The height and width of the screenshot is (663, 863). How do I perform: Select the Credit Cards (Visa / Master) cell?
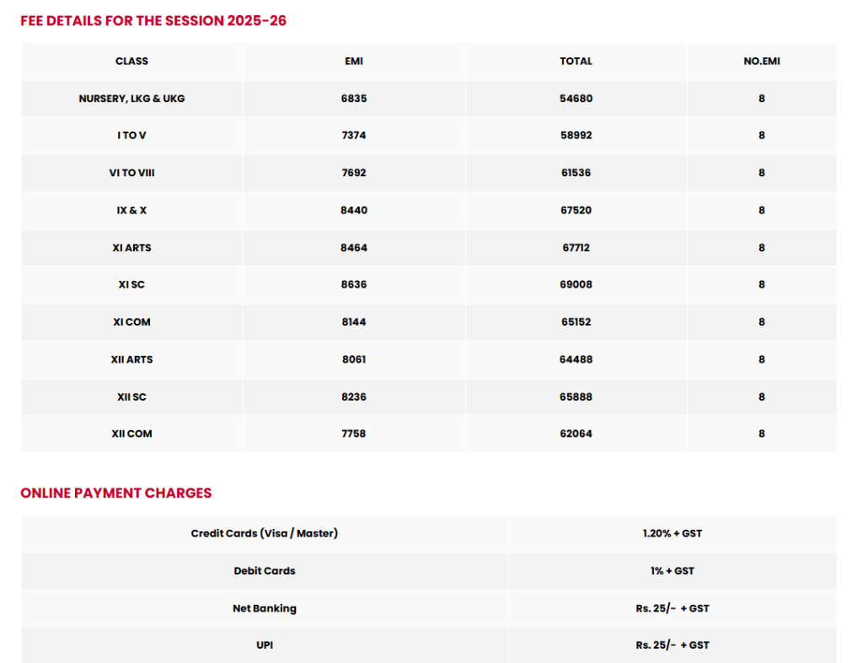pos(264,534)
